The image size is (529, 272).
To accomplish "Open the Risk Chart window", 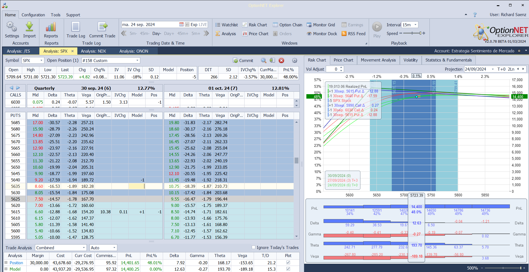I will tap(255, 25).
